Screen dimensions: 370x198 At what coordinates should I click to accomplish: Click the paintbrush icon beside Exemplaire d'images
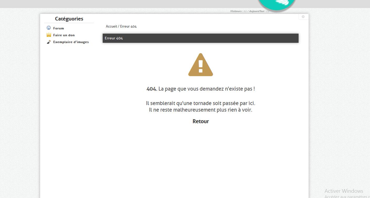click(x=49, y=42)
